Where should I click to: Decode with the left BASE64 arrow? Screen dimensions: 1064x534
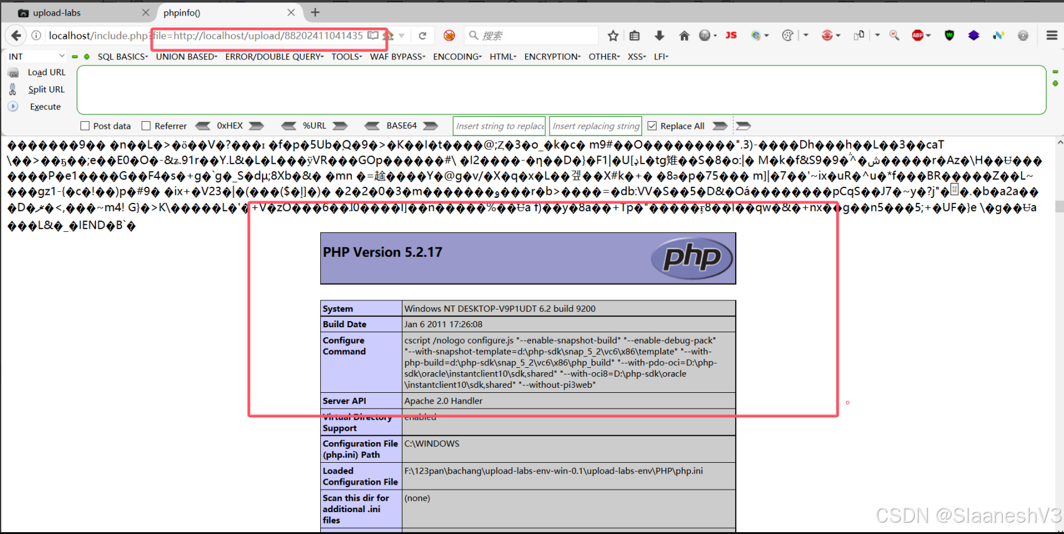click(372, 126)
